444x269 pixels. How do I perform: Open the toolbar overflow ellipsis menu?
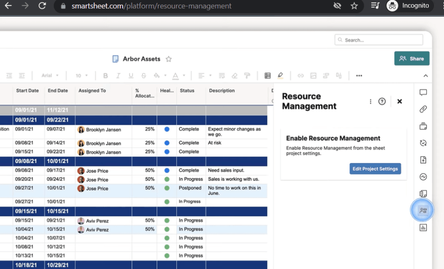(x=359, y=75)
